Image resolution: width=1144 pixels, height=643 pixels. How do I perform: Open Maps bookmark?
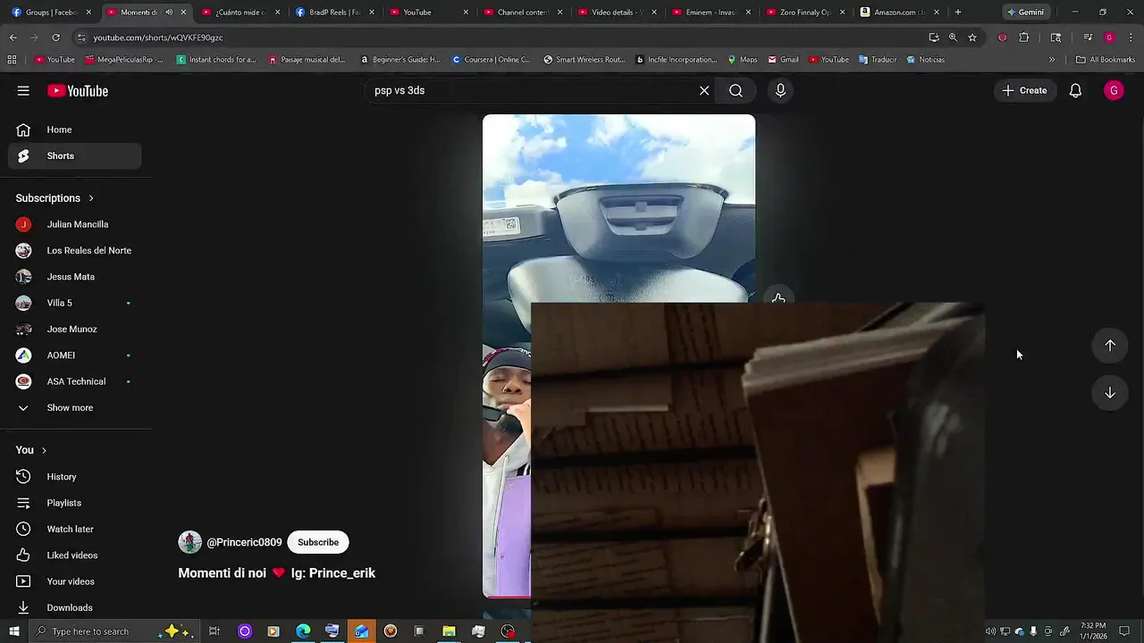(x=742, y=60)
